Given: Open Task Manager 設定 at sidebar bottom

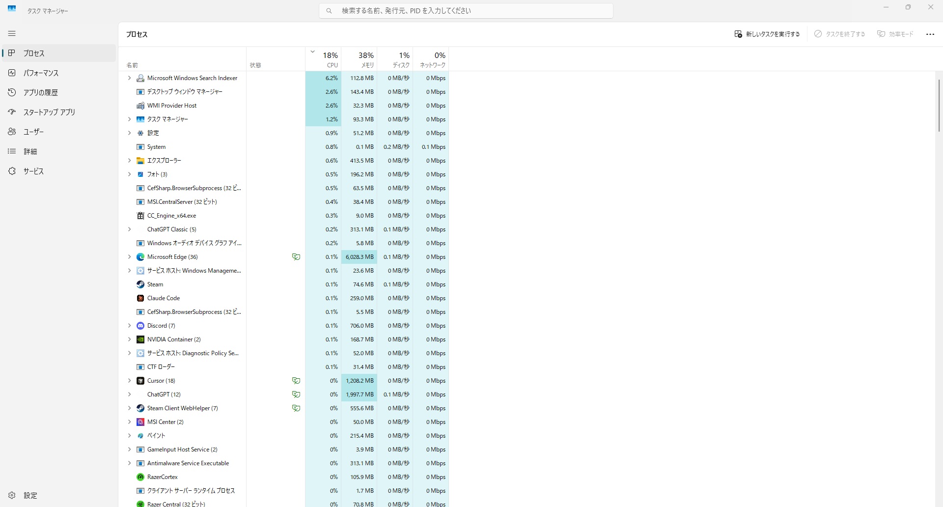Looking at the screenshot, I should [59, 495].
